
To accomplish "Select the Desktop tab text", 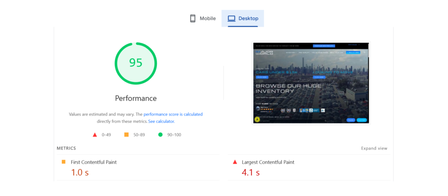I will [x=248, y=18].
